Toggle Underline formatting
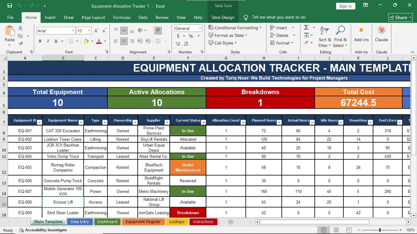This screenshot has height=234, width=417. pyautogui.click(x=56, y=41)
